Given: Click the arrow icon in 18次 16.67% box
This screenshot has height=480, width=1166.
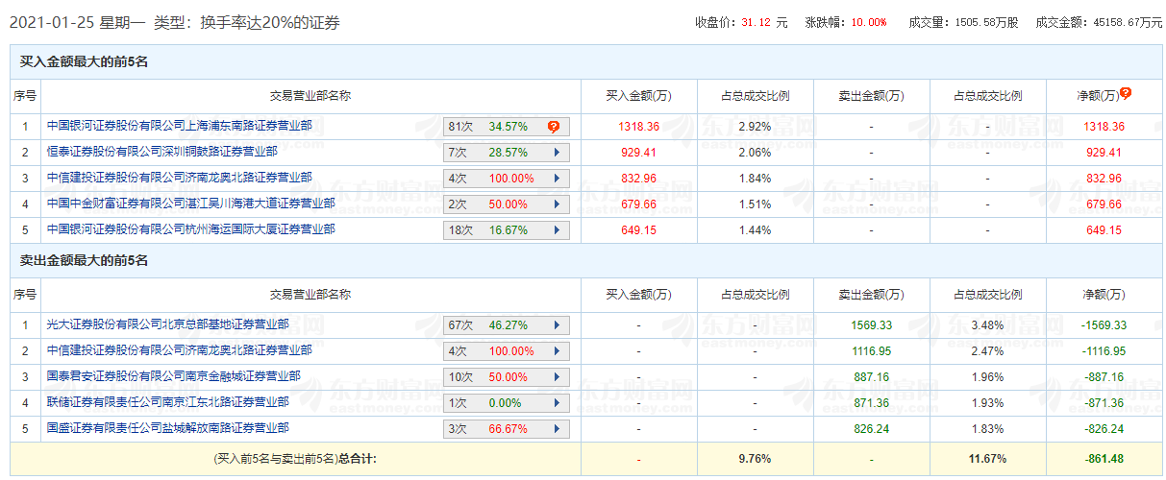Looking at the screenshot, I should (x=556, y=229).
